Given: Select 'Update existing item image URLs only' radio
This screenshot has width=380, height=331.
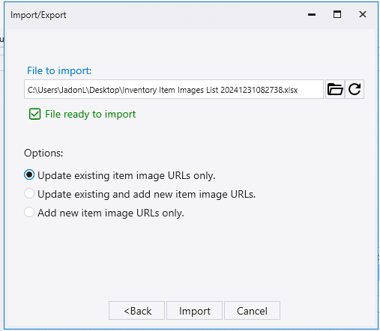Looking at the screenshot, I should [29, 174].
